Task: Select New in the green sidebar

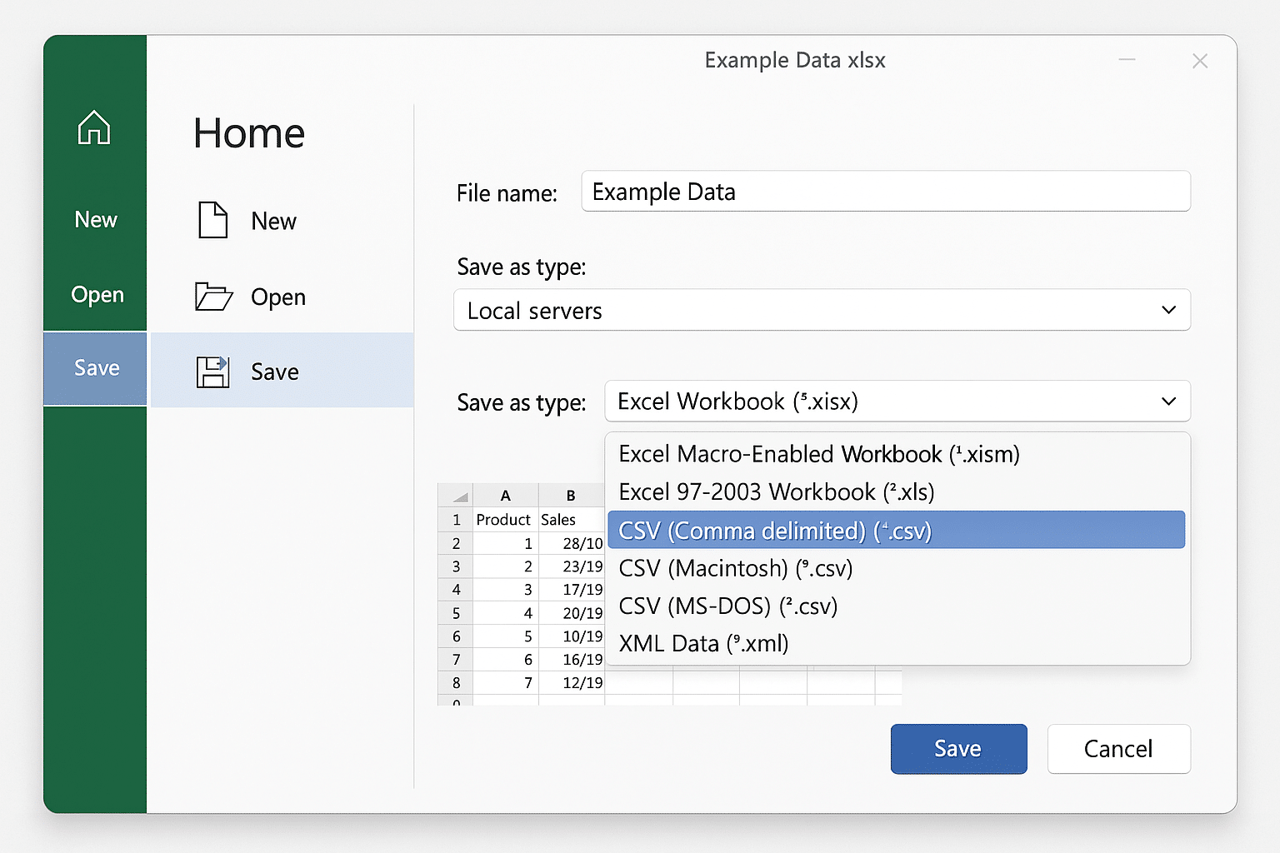Action: 96,220
